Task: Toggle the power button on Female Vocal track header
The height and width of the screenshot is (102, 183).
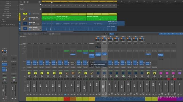Action: click(x=29, y=24)
